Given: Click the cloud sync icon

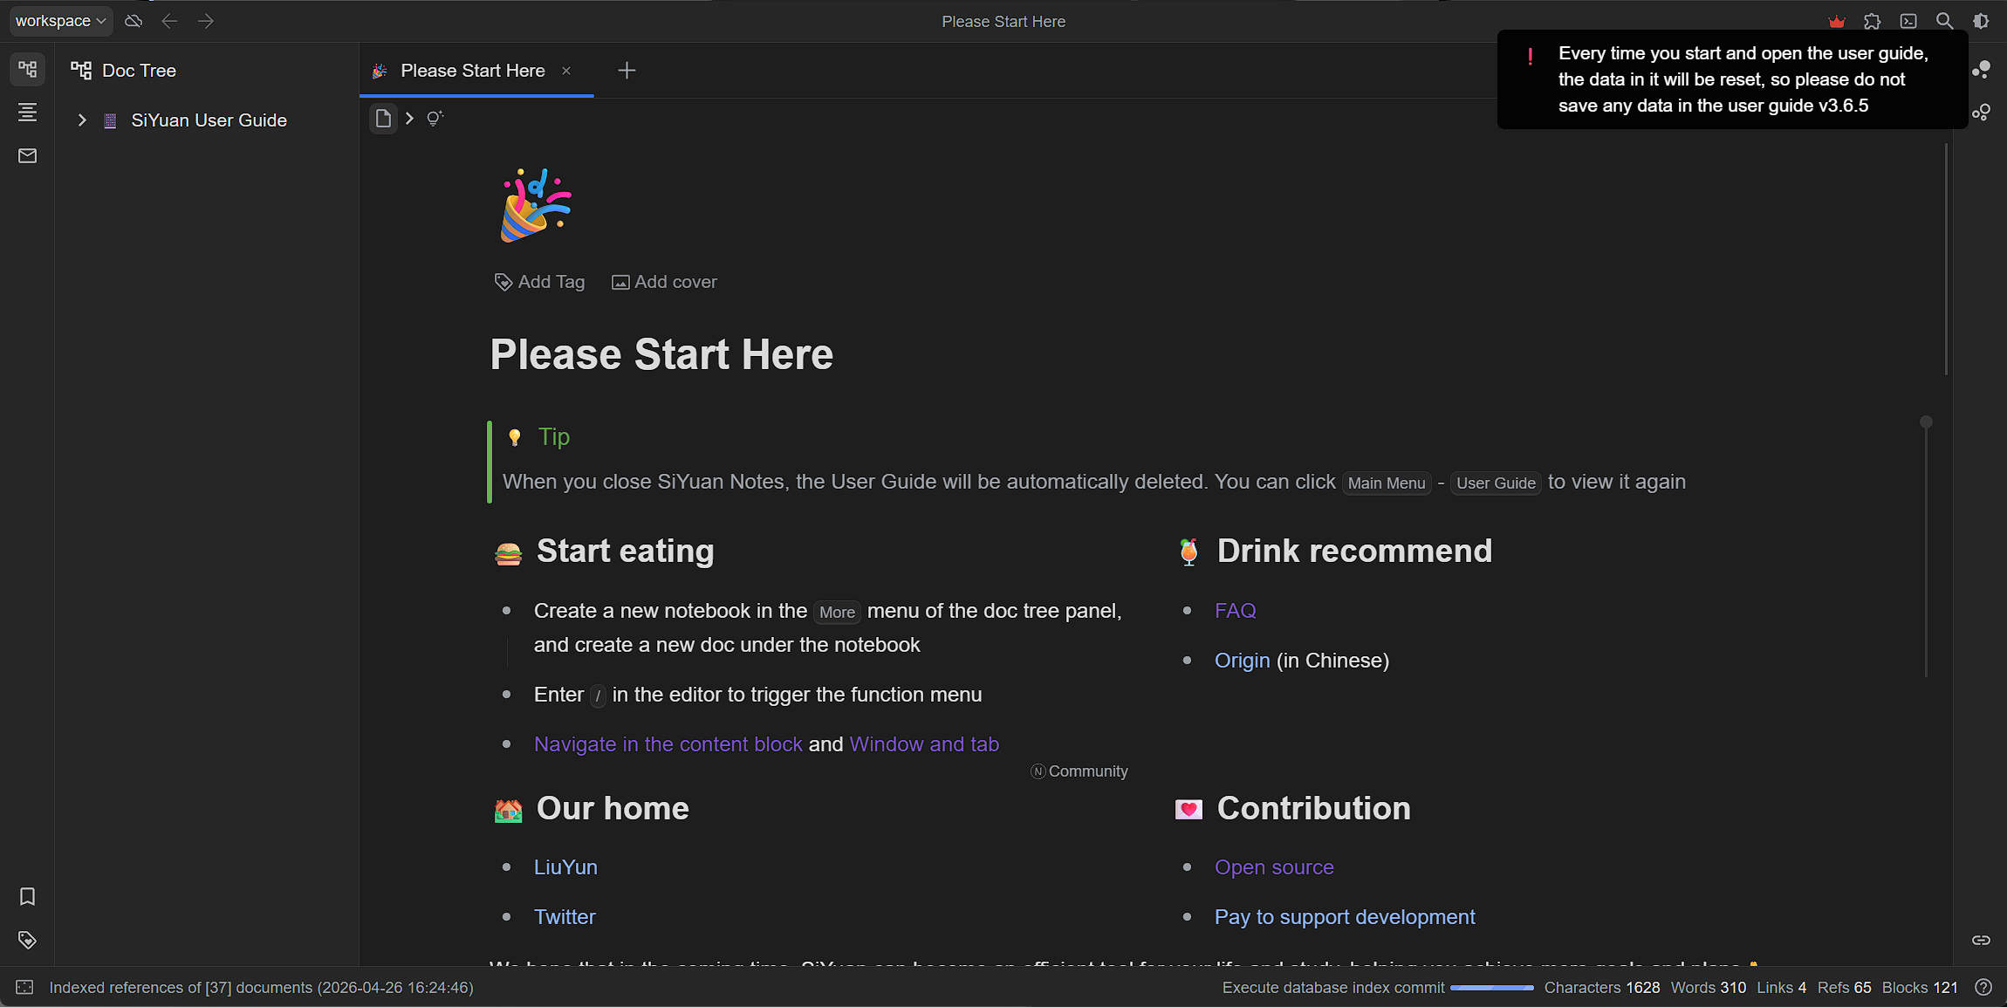Looking at the screenshot, I should pos(134,21).
